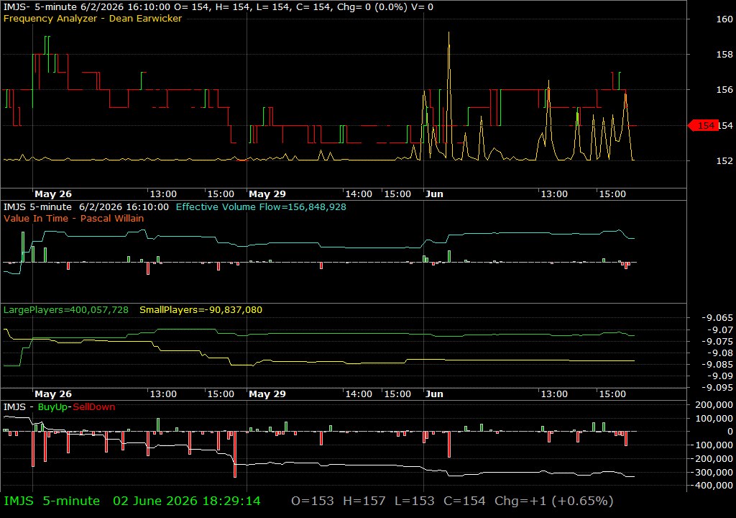Click '14:00' on the time axis under the price chart
This screenshot has width=736, height=518.
tap(359, 194)
